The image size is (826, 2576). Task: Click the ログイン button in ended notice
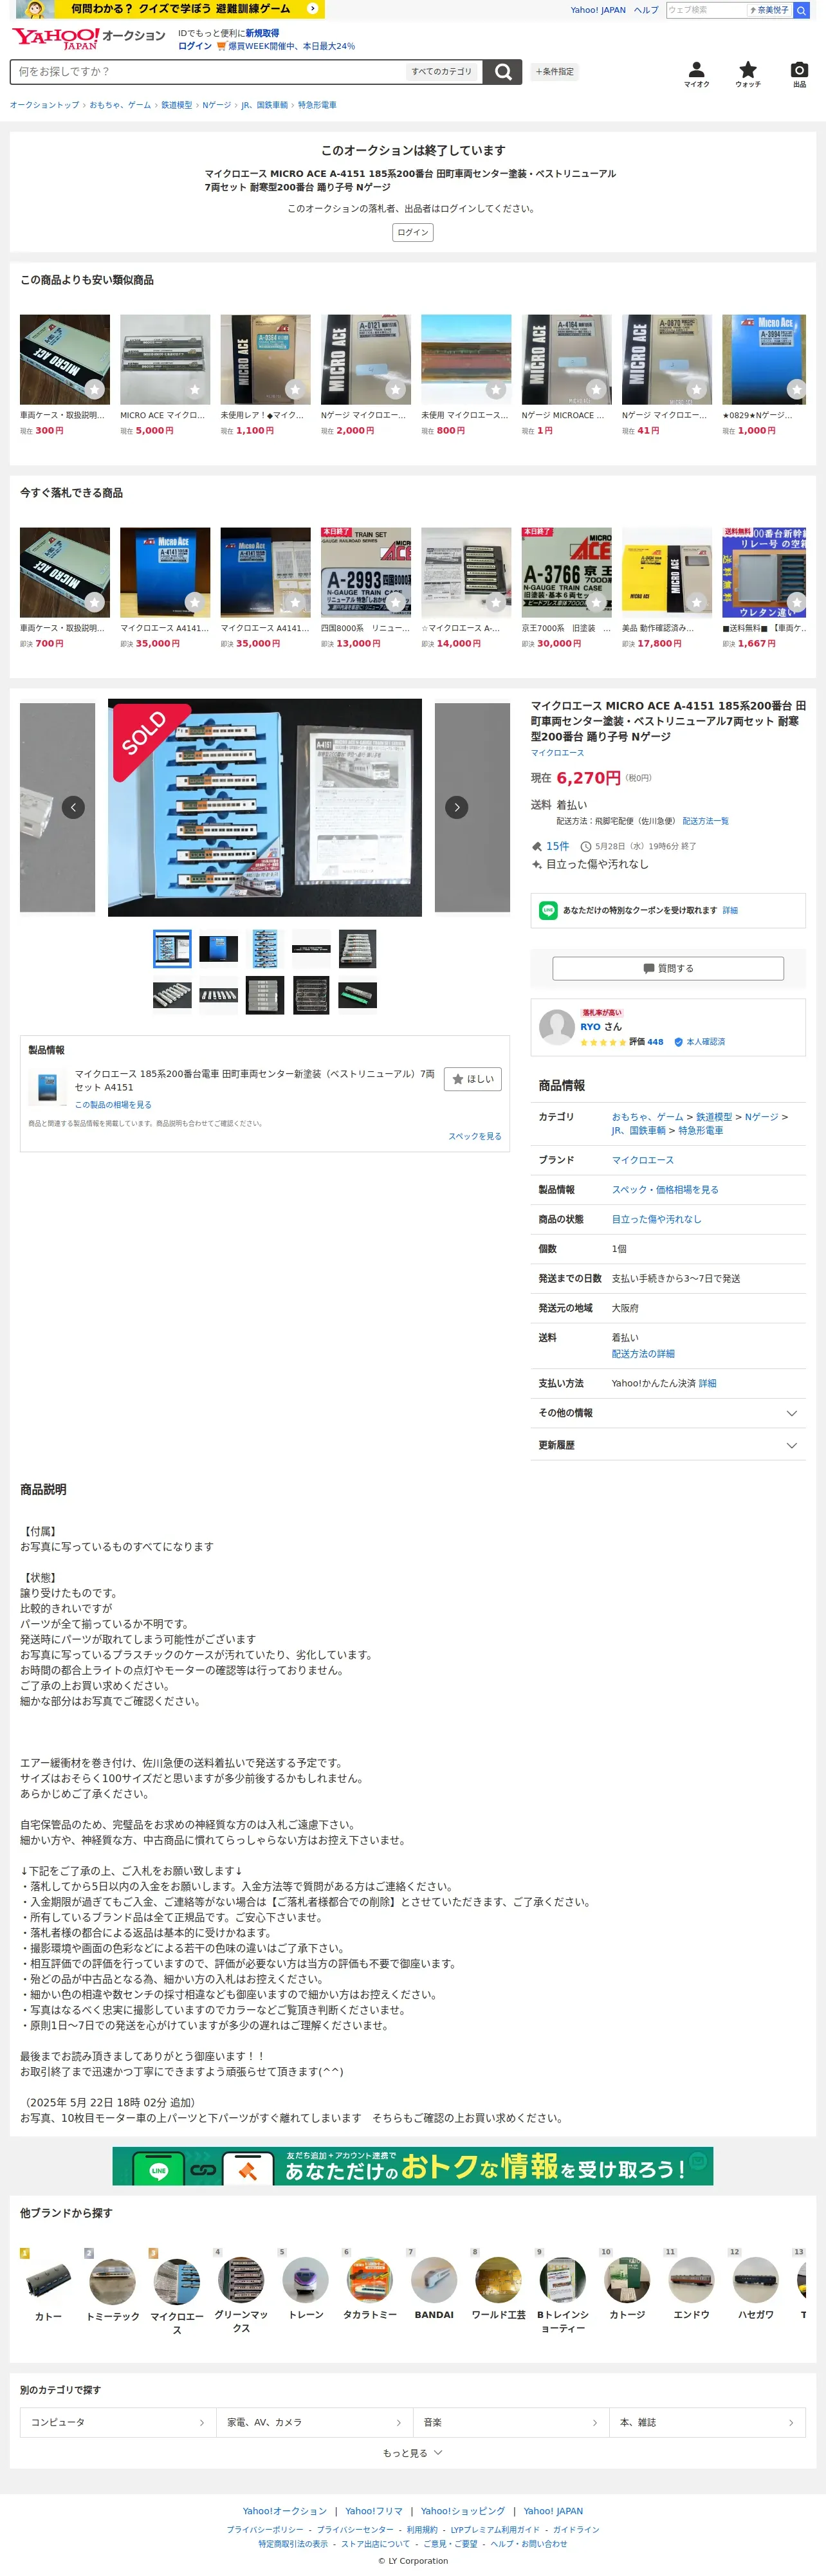click(x=412, y=232)
